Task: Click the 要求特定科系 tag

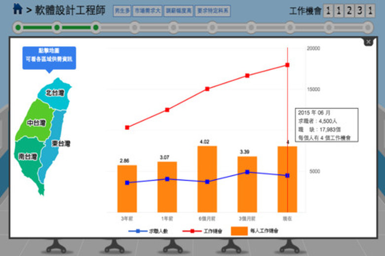Action: (213, 10)
